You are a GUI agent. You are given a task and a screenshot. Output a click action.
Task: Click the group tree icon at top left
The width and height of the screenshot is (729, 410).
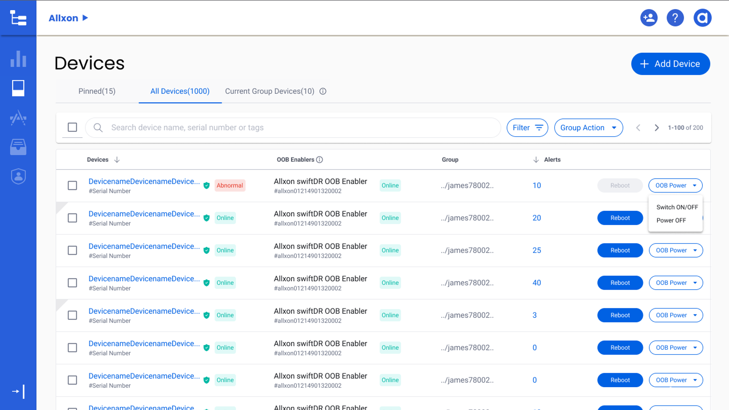(x=18, y=18)
